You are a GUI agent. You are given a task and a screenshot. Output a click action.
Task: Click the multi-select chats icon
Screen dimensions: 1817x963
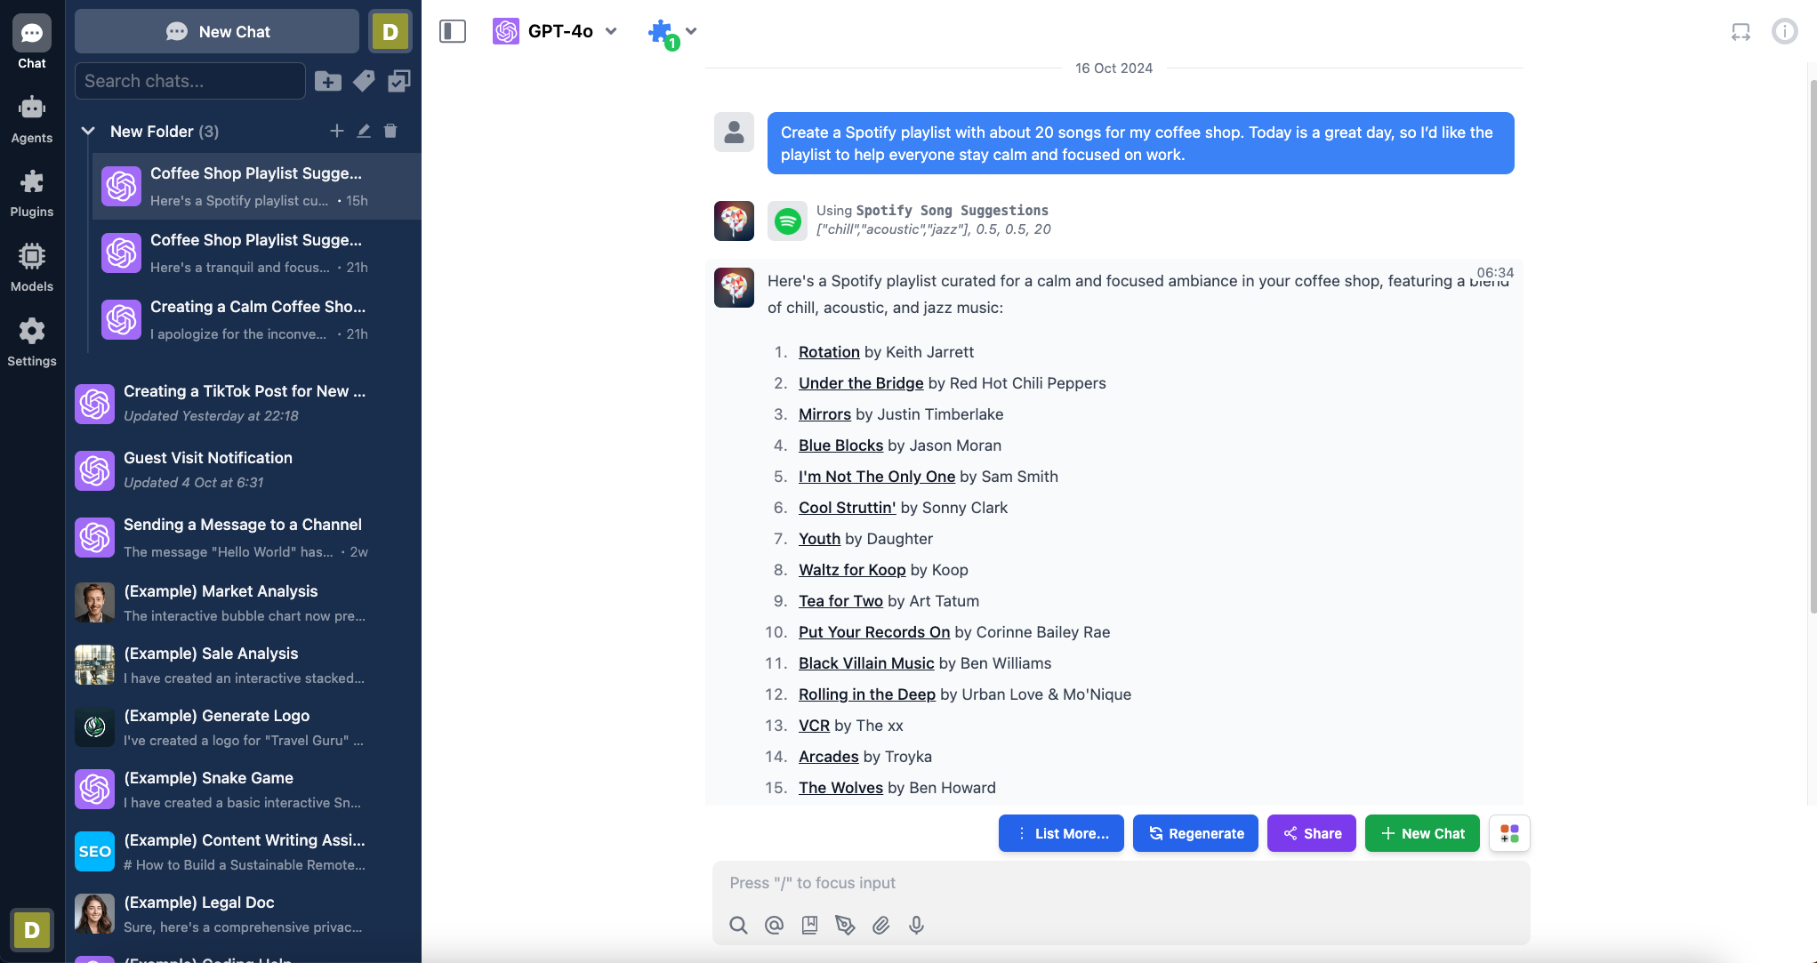pyautogui.click(x=399, y=81)
